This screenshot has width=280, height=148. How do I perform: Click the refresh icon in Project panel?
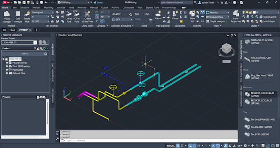pos(44,49)
